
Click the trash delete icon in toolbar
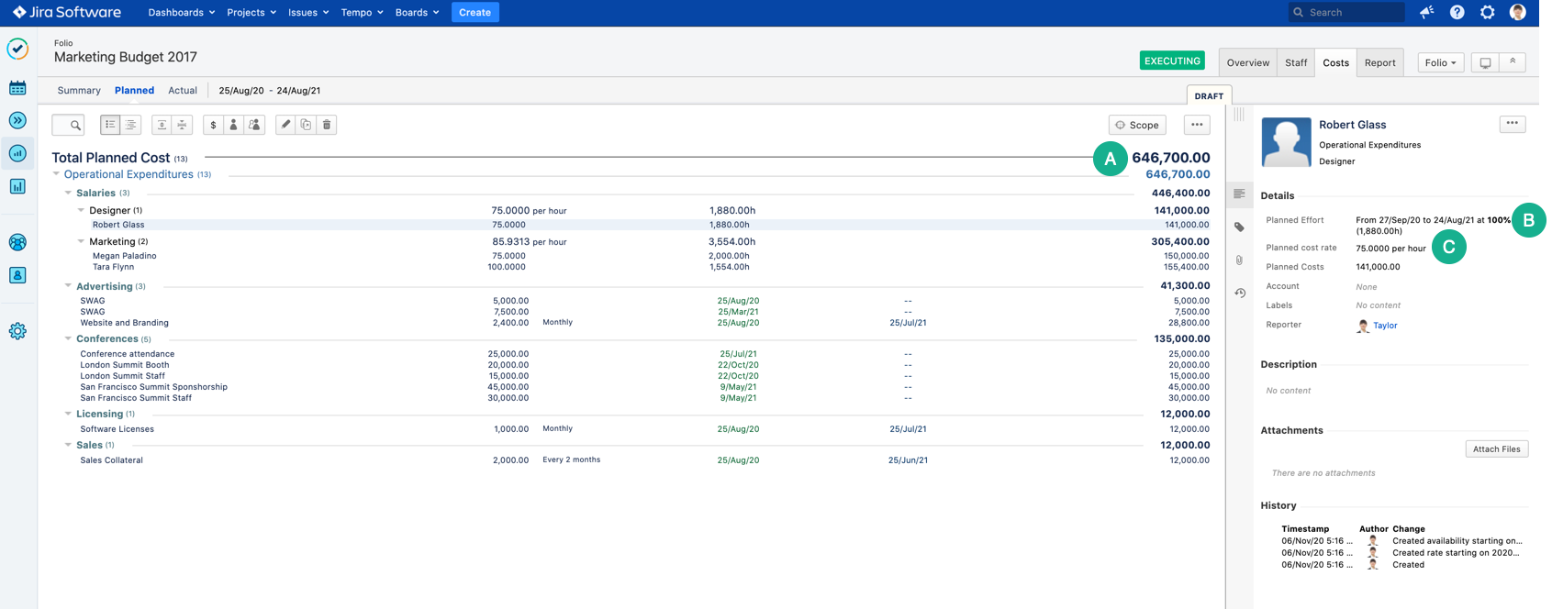point(327,125)
